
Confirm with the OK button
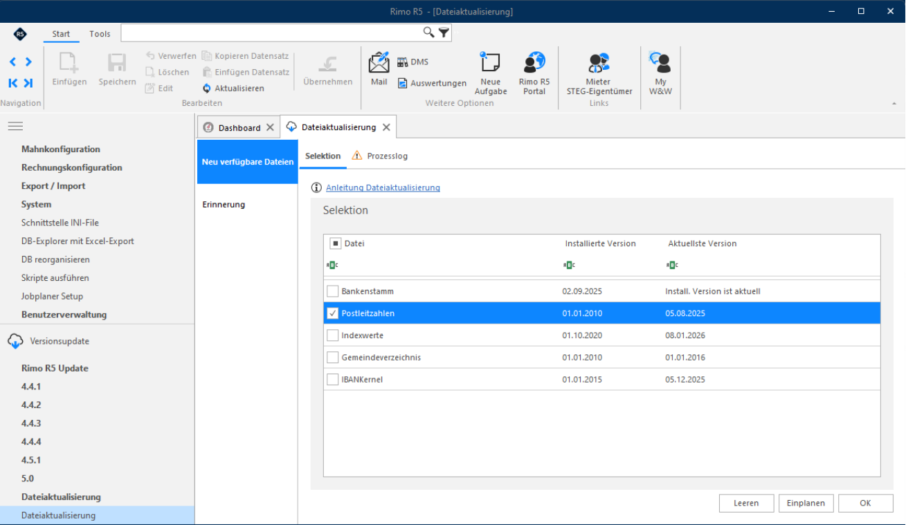[865, 504]
